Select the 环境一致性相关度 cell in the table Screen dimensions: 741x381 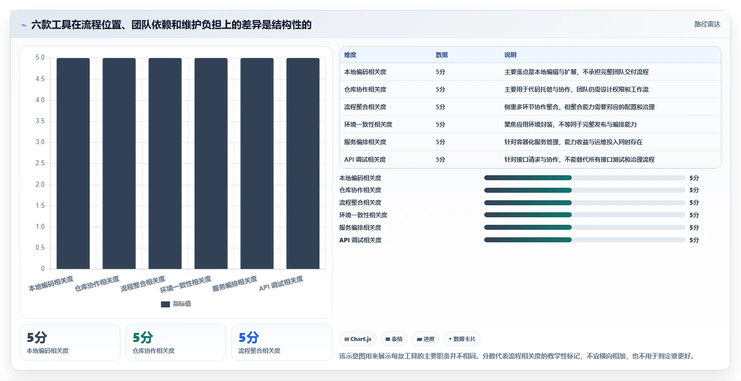coord(368,125)
